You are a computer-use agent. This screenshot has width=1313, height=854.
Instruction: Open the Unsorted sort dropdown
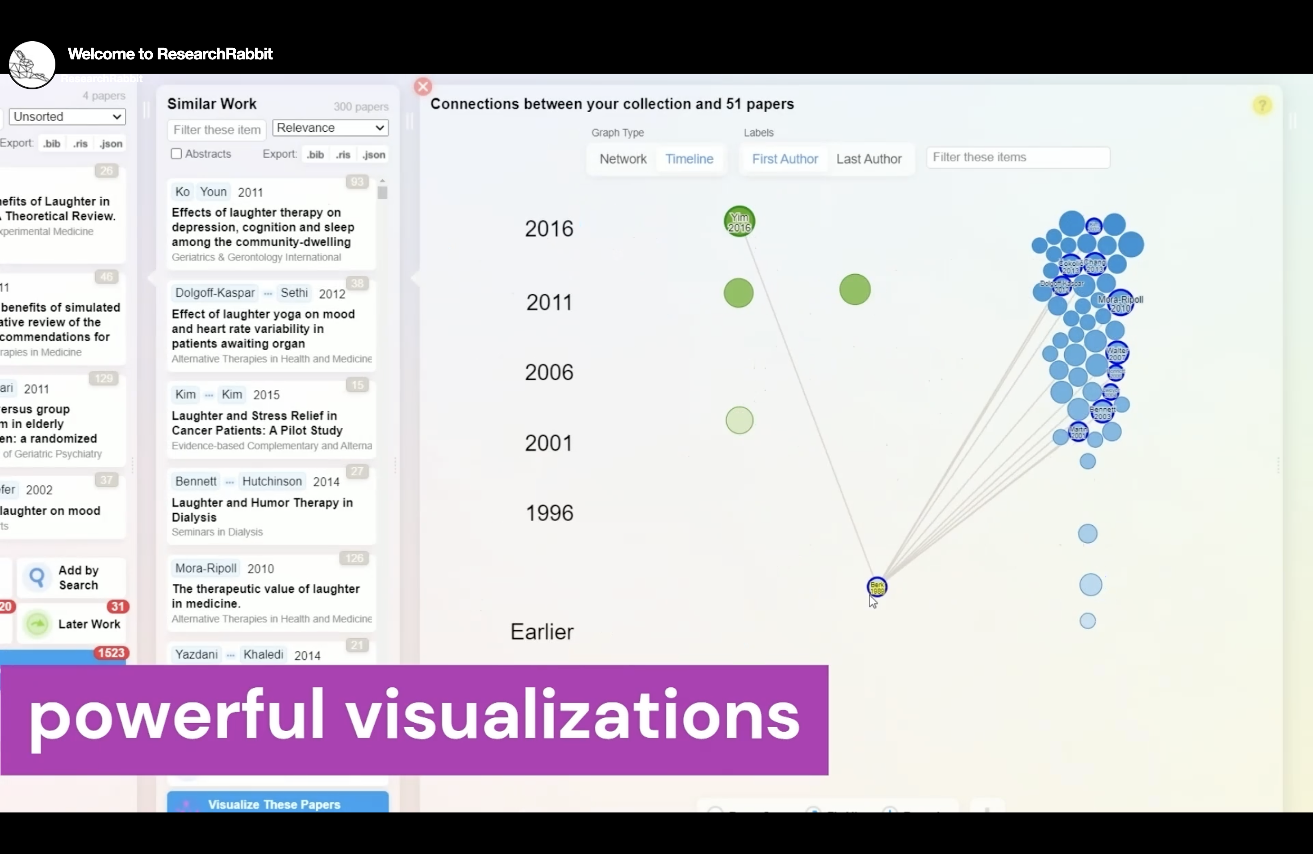click(x=67, y=117)
